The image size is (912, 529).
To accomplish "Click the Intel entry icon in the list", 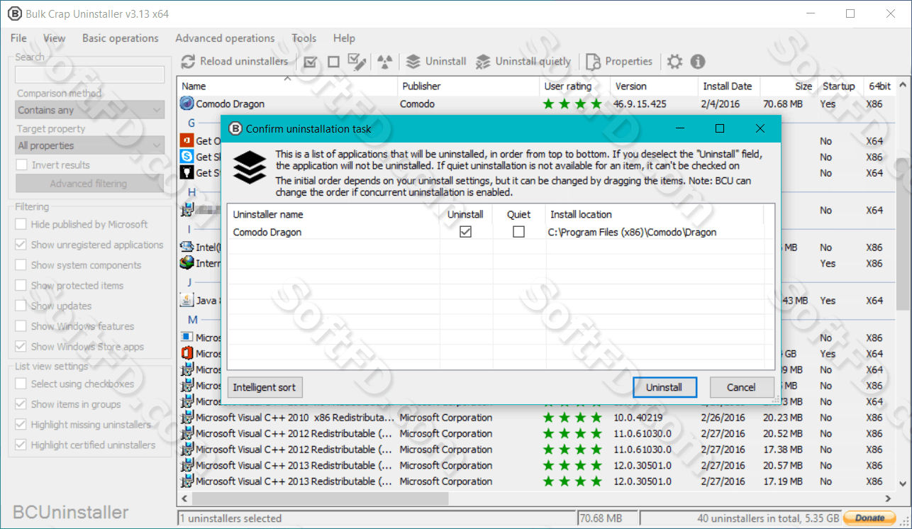I will coord(187,247).
